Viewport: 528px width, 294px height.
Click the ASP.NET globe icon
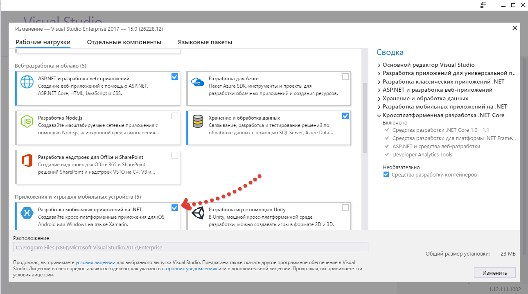(27, 82)
